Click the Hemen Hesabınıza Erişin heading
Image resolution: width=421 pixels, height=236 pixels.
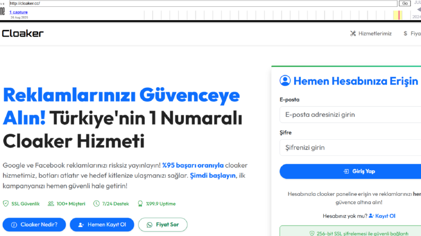(356, 81)
